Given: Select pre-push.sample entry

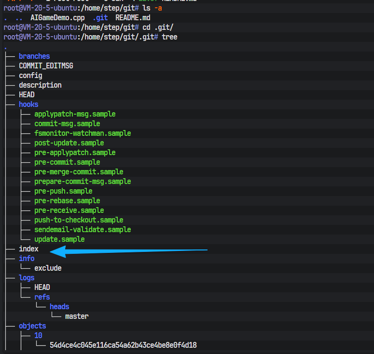Looking at the screenshot, I should point(63,191).
